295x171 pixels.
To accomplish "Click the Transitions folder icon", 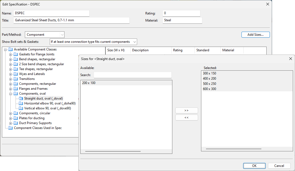I will pyautogui.click(x=16, y=79).
